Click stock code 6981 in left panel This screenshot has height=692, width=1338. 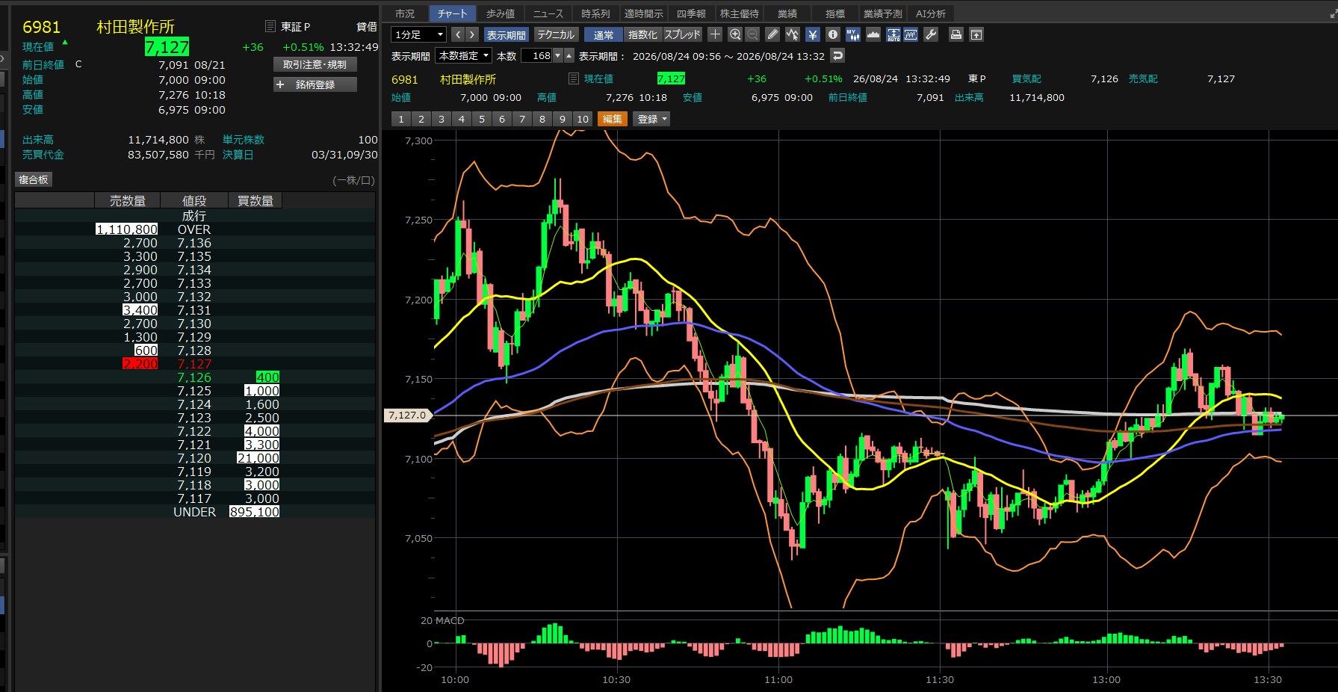pyautogui.click(x=41, y=27)
